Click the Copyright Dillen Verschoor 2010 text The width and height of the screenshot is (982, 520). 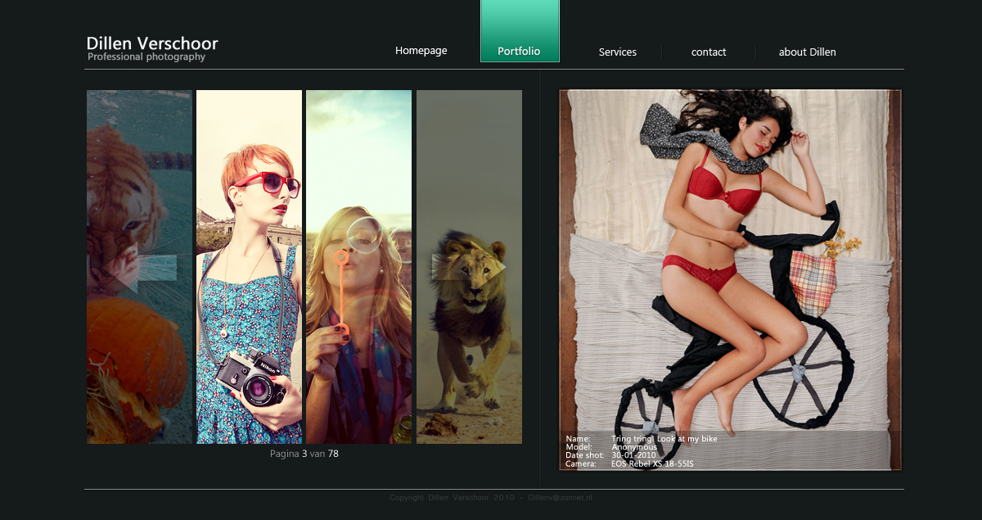pos(453,498)
